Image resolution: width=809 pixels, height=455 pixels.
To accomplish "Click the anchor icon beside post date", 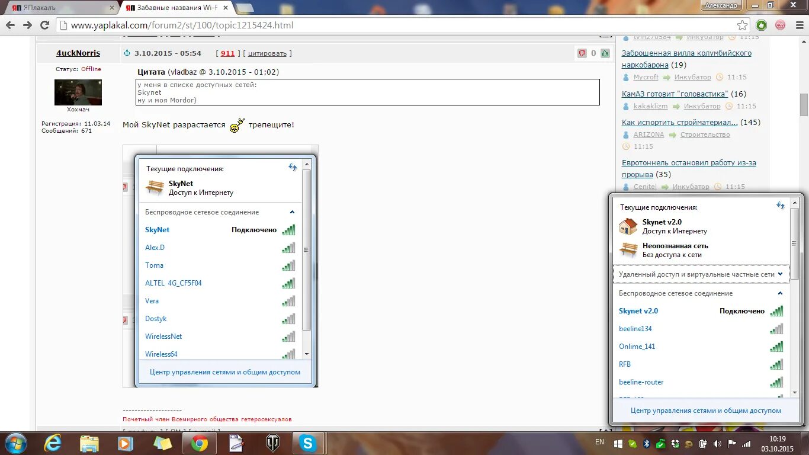I will [x=126, y=53].
